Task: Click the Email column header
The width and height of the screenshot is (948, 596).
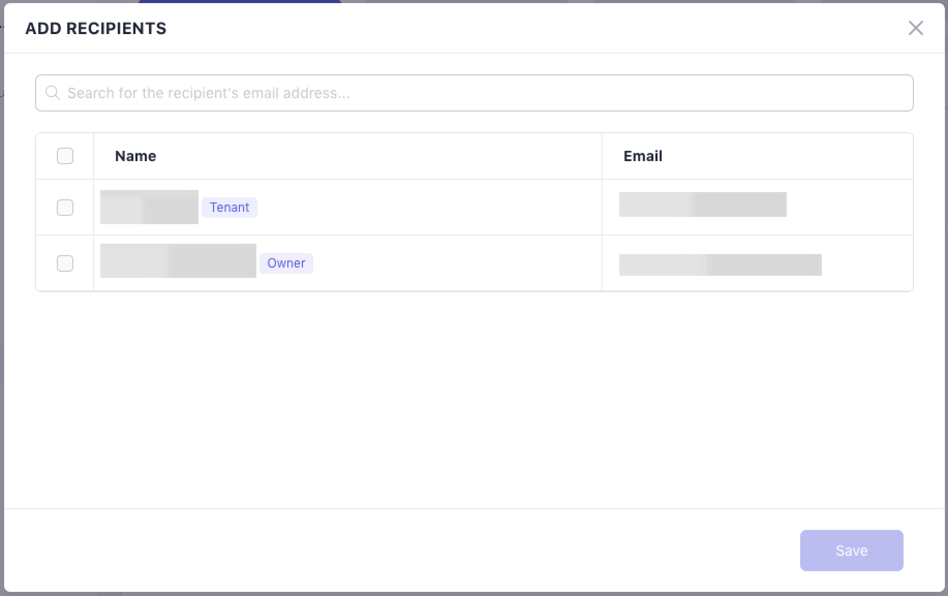Action: [643, 156]
